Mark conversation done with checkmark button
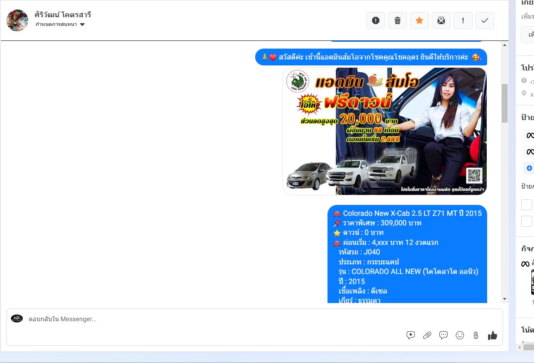The width and height of the screenshot is (534, 363). pos(485,20)
